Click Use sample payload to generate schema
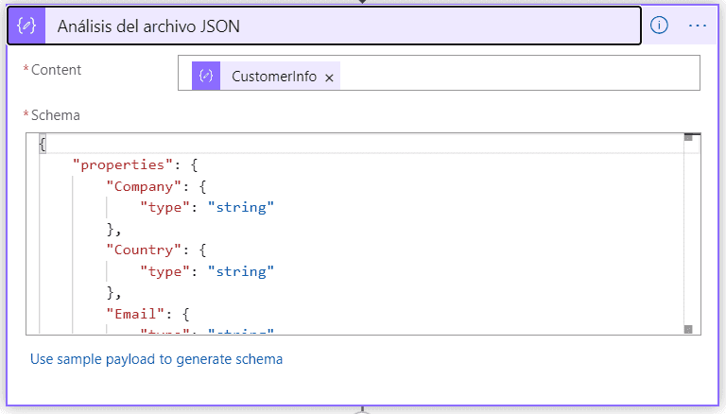The image size is (726, 414). pos(156,359)
